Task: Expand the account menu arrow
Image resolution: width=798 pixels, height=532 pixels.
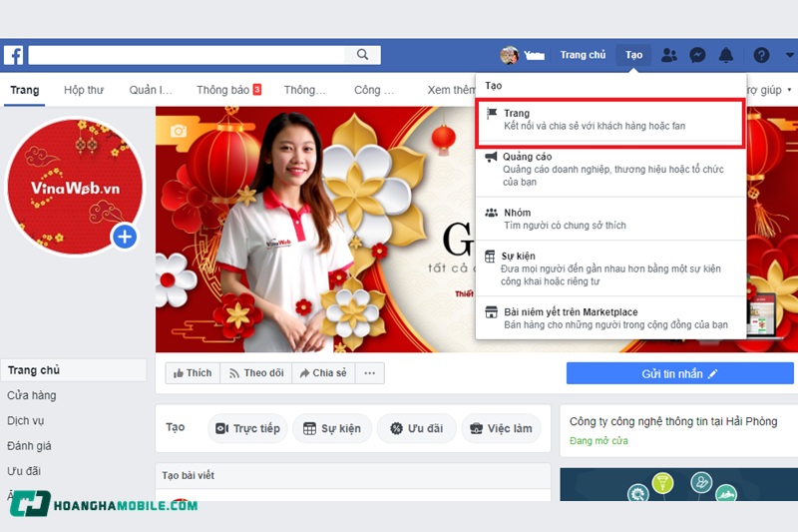Action: [789, 55]
